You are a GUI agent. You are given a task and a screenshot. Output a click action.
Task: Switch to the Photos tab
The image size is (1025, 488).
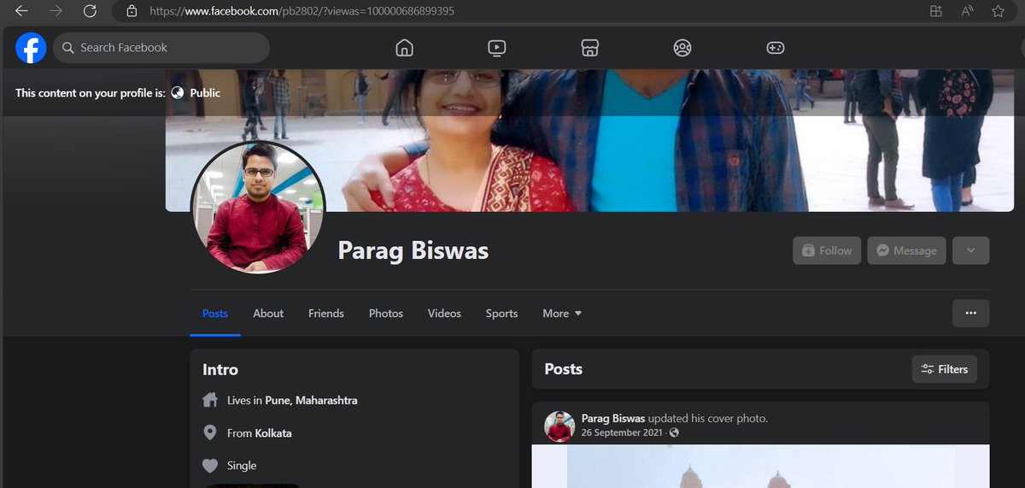(x=386, y=314)
